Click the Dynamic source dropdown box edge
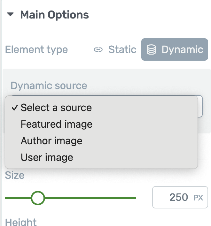211x226 pixels. tap(200, 107)
